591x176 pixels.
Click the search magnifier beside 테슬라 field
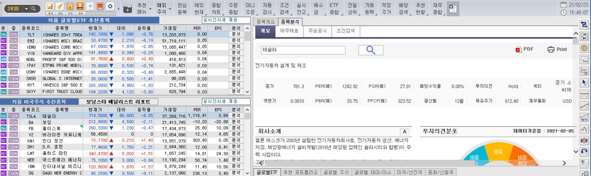pyautogui.click(x=371, y=50)
